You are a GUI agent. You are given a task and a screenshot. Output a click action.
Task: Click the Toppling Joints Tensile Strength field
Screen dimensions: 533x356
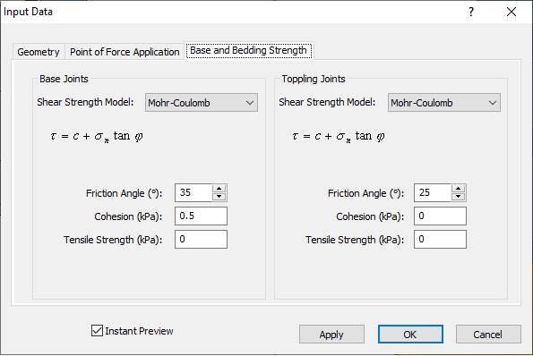tap(440, 240)
